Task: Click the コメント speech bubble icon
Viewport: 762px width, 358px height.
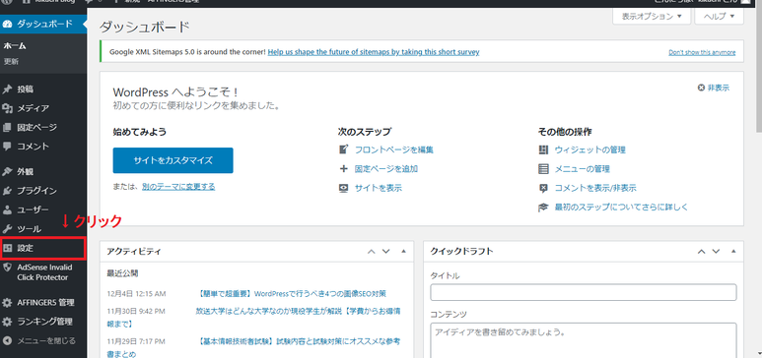Action: pyautogui.click(x=7, y=146)
